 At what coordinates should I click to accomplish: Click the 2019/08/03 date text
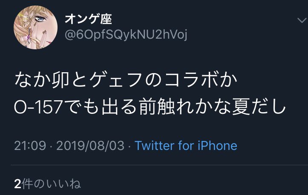coord(90,146)
